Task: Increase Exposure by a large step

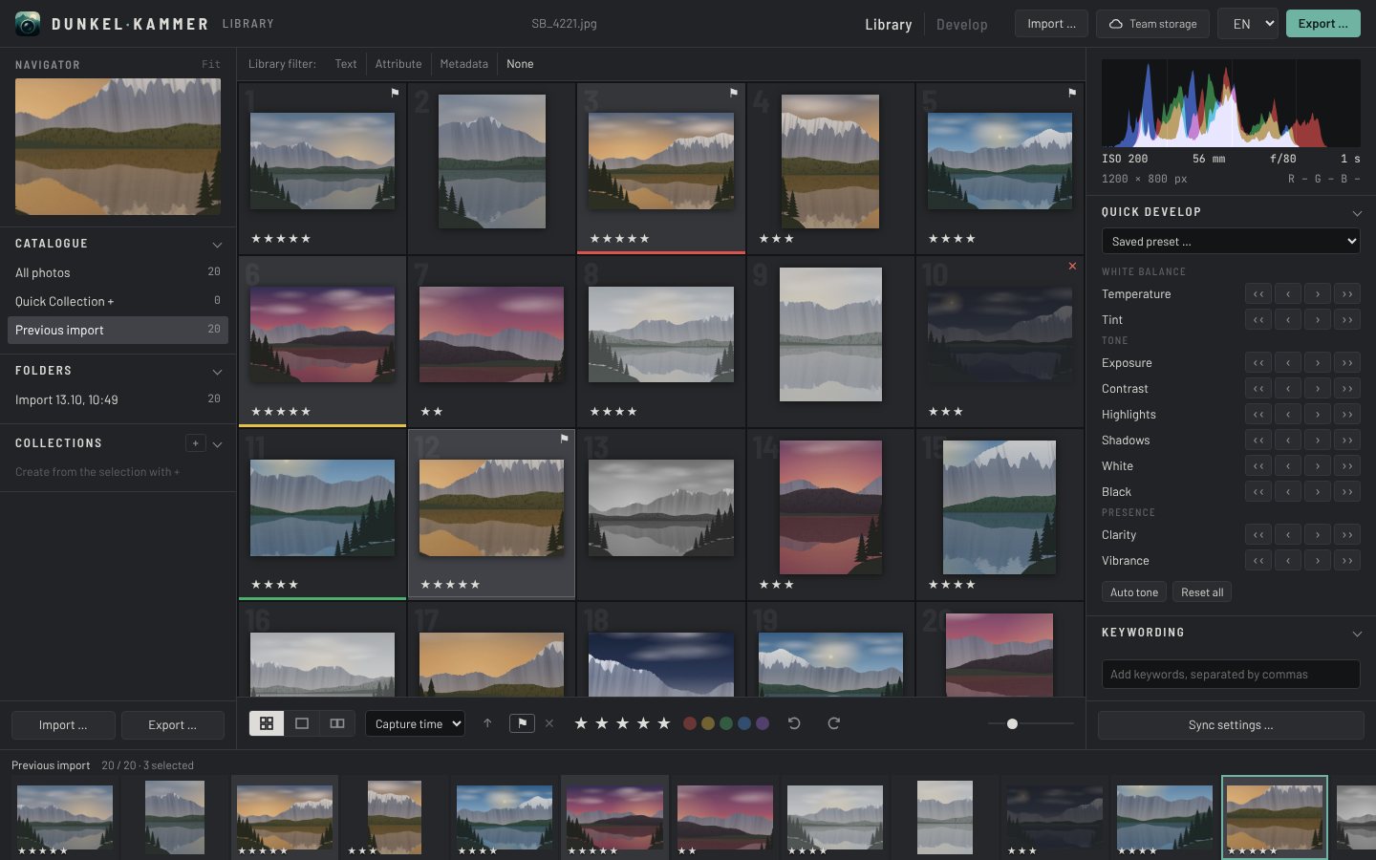Action: 1347,363
